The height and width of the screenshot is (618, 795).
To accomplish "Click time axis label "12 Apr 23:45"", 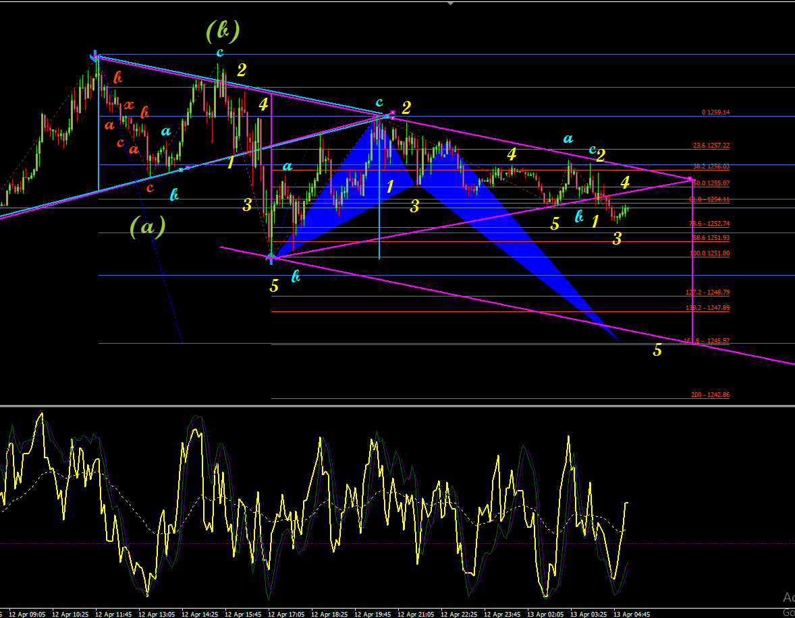I will (502, 614).
